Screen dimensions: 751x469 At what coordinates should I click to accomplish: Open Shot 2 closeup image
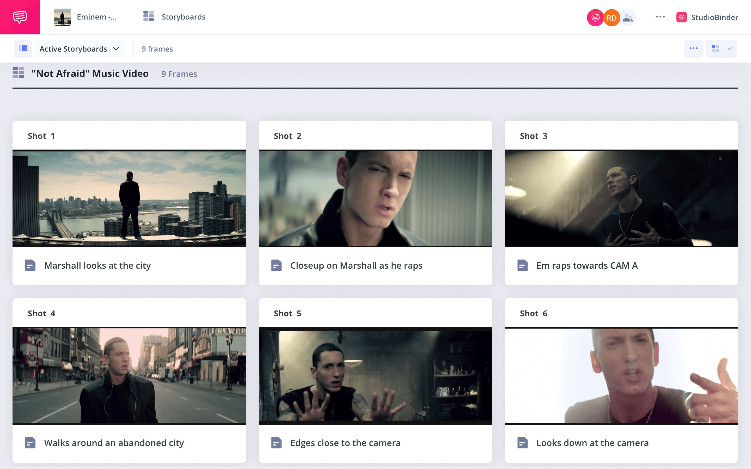coord(375,199)
